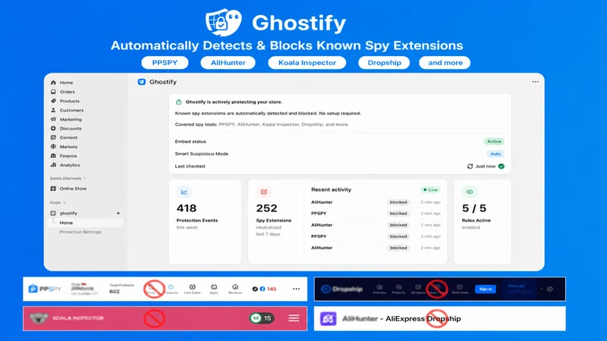Open Protection Settings under ghostify

[80, 232]
